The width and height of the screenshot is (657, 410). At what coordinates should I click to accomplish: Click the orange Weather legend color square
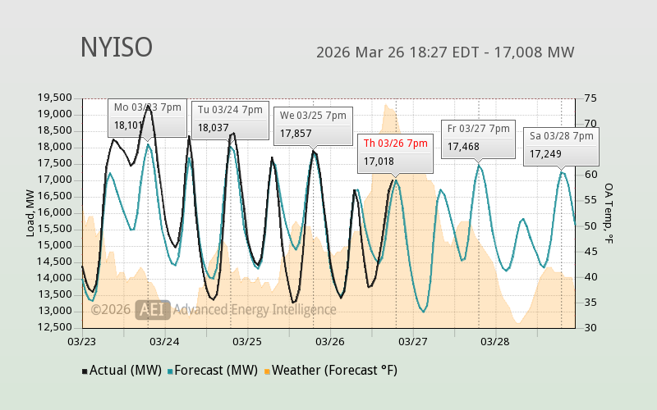click(x=267, y=371)
